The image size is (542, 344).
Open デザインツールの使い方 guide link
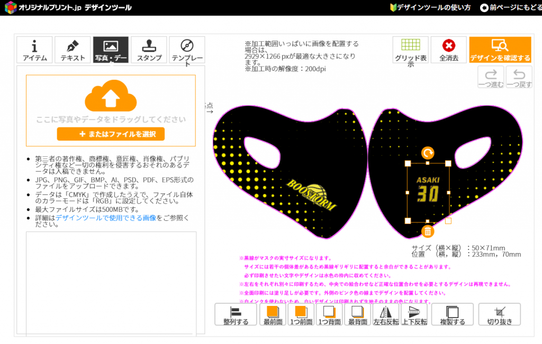click(430, 7)
